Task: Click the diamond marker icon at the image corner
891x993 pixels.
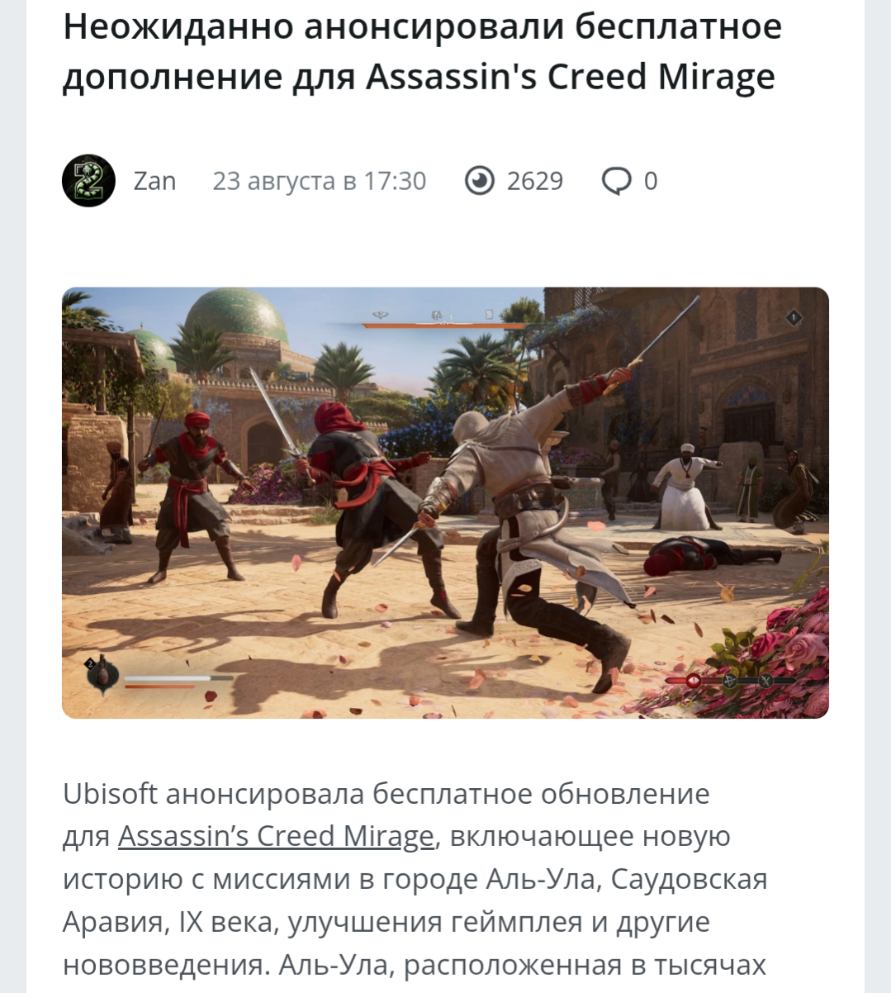Action: pos(794,317)
